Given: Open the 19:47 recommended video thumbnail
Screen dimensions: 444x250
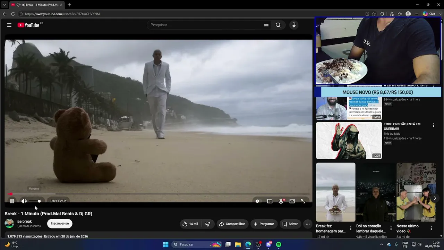Looking at the screenshot, I should pos(349,109).
